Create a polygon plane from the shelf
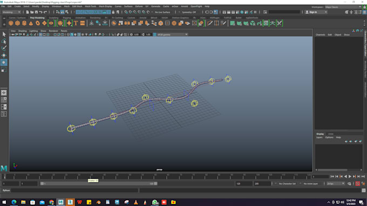 (x=44, y=23)
